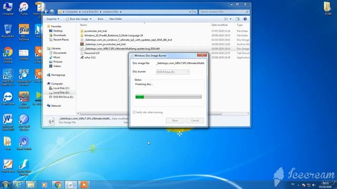Open the Recycle Bin

click(8, 31)
